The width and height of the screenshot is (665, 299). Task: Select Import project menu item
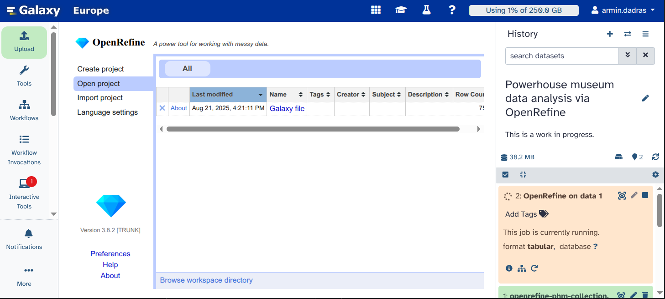pos(100,98)
